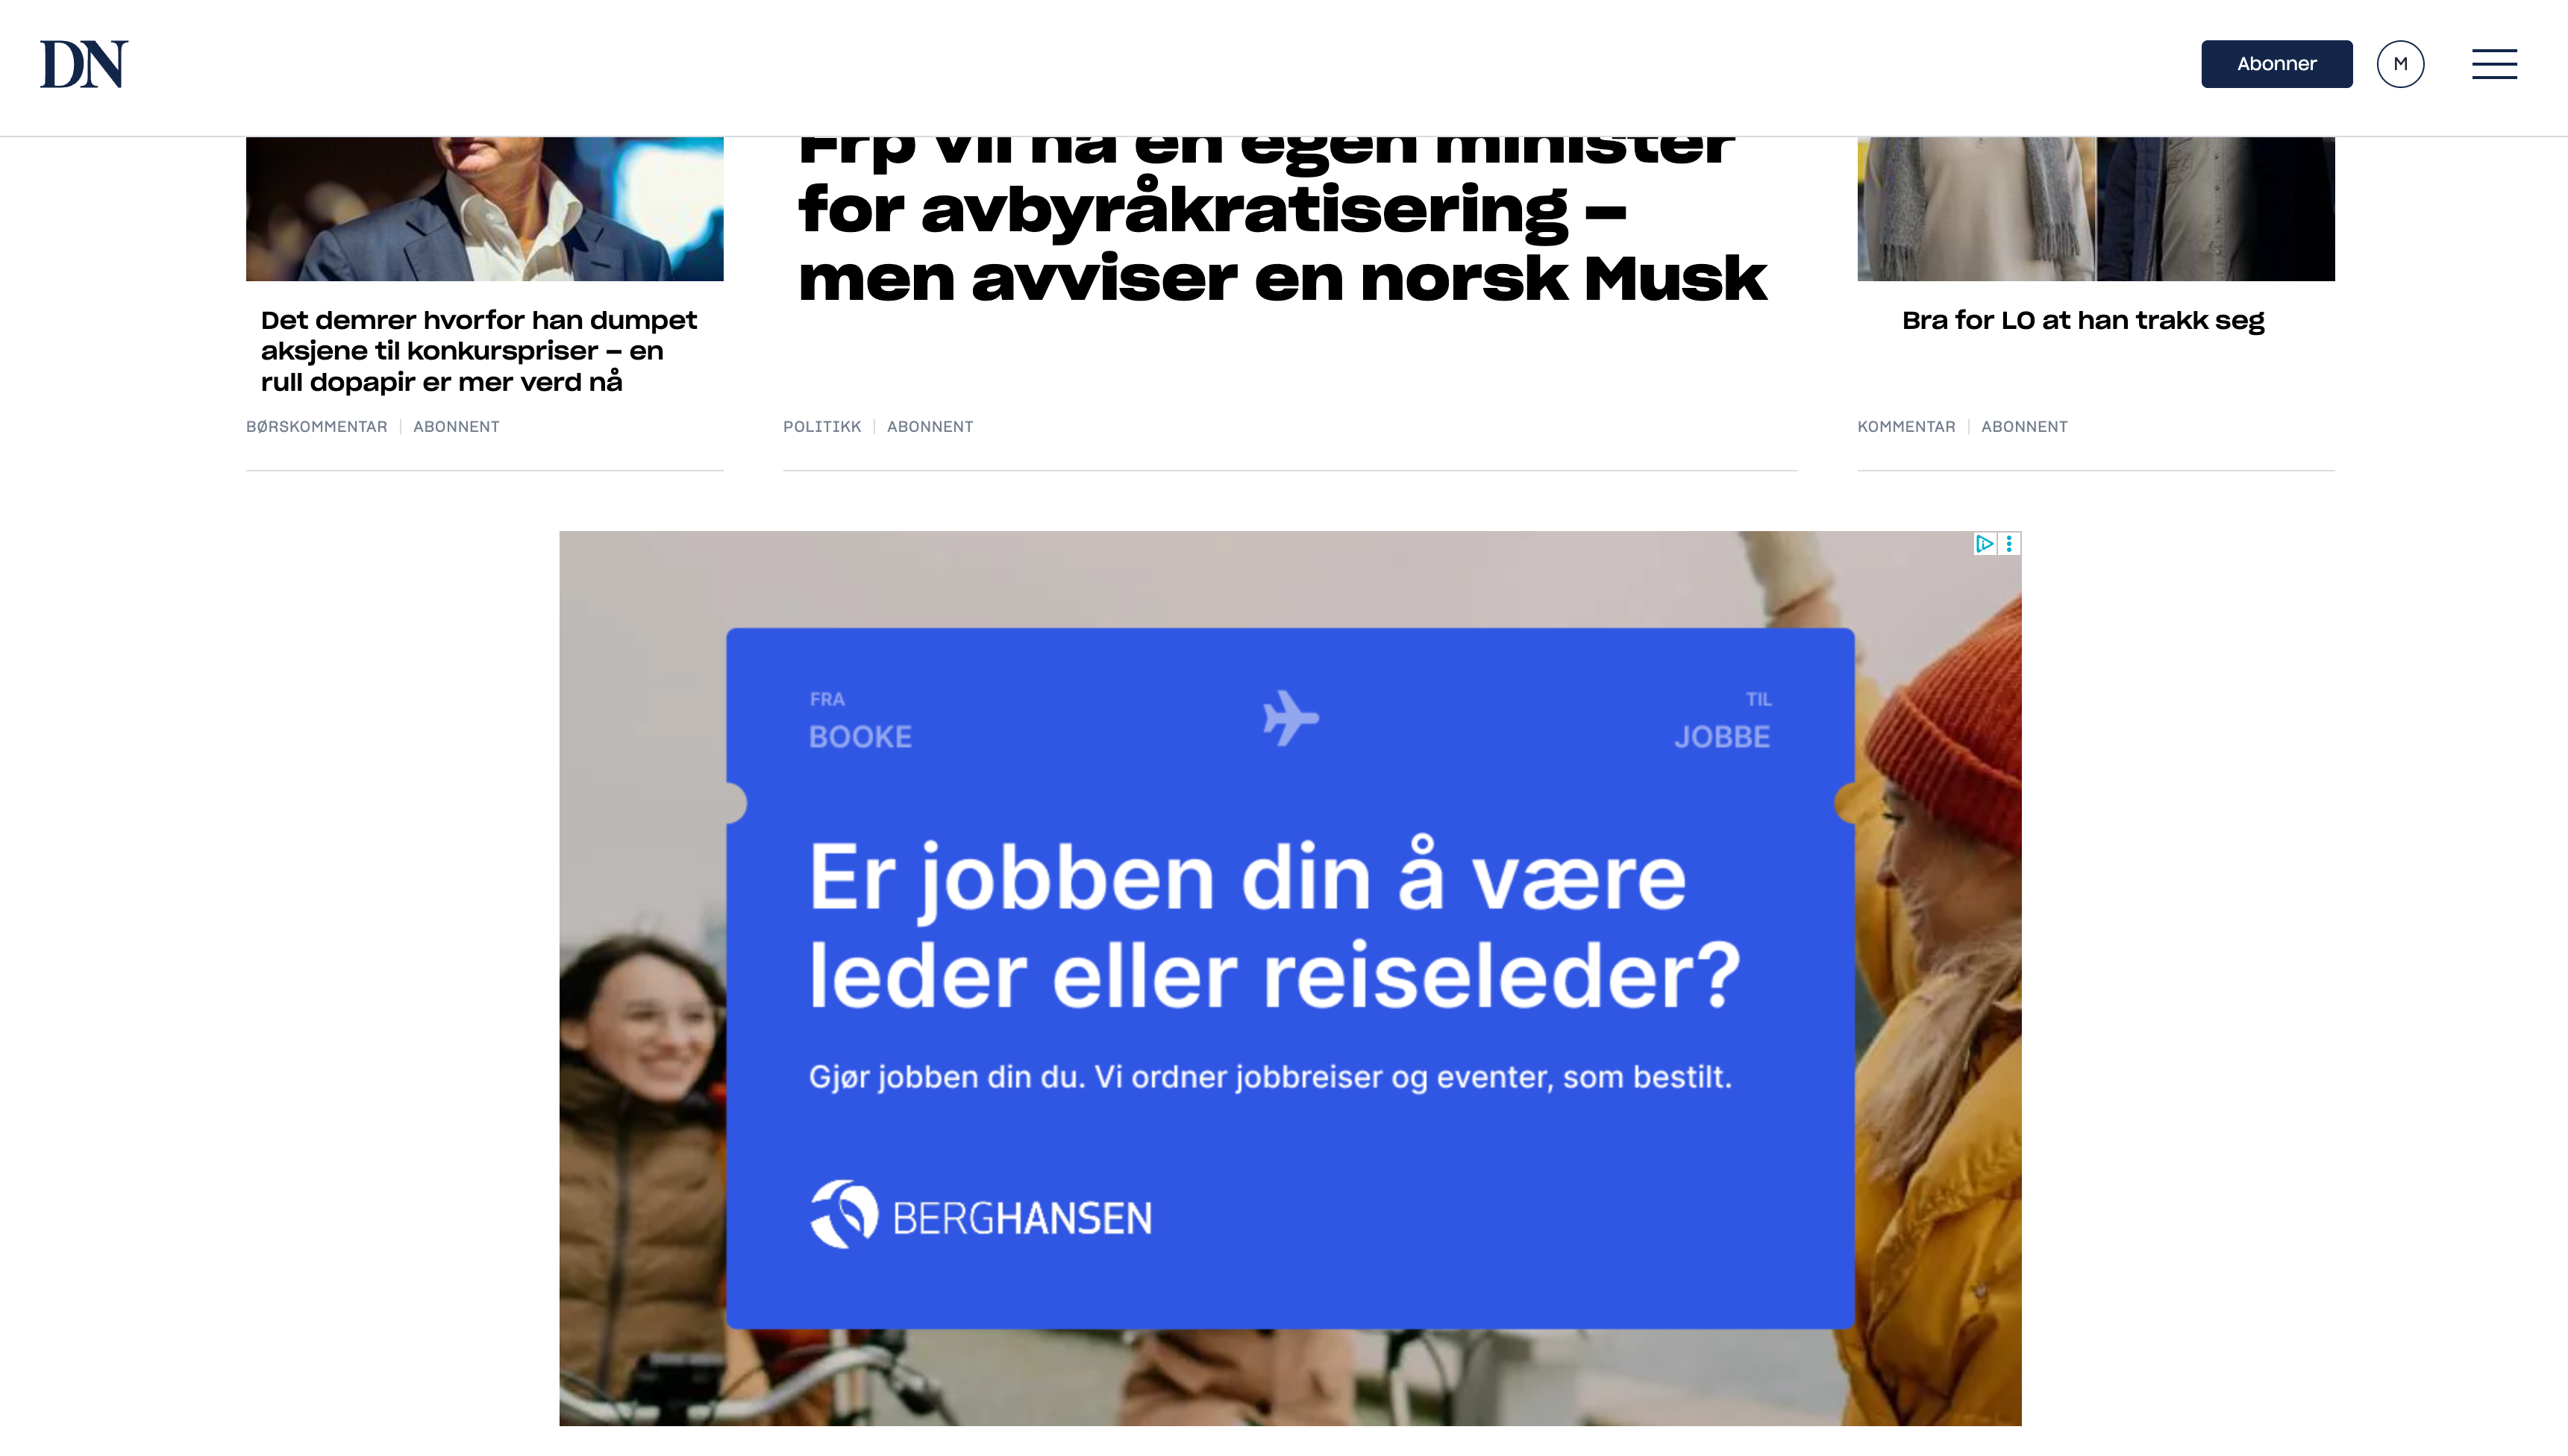Open the ad options three-dot icon
Viewport: 2568px width, 1456px height.
[x=2009, y=544]
